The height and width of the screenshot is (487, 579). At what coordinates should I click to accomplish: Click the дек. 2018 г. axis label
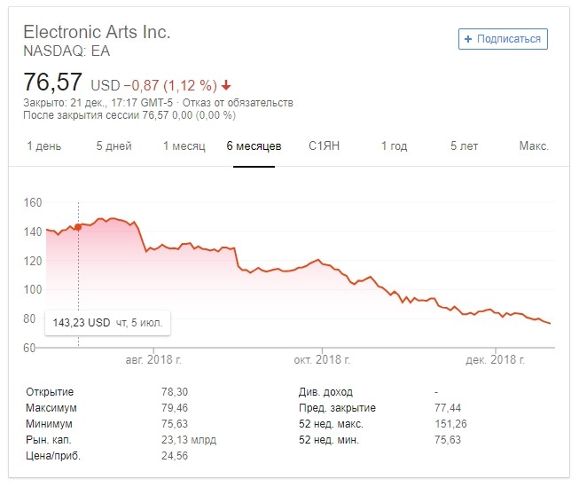(495, 359)
